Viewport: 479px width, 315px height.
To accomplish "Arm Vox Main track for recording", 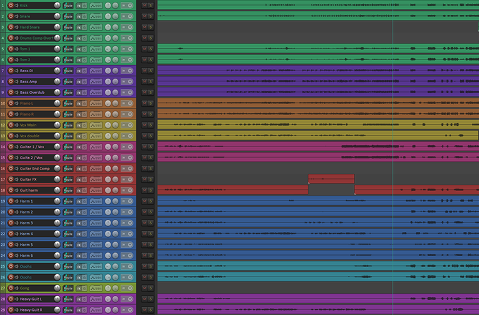I will coord(11,125).
